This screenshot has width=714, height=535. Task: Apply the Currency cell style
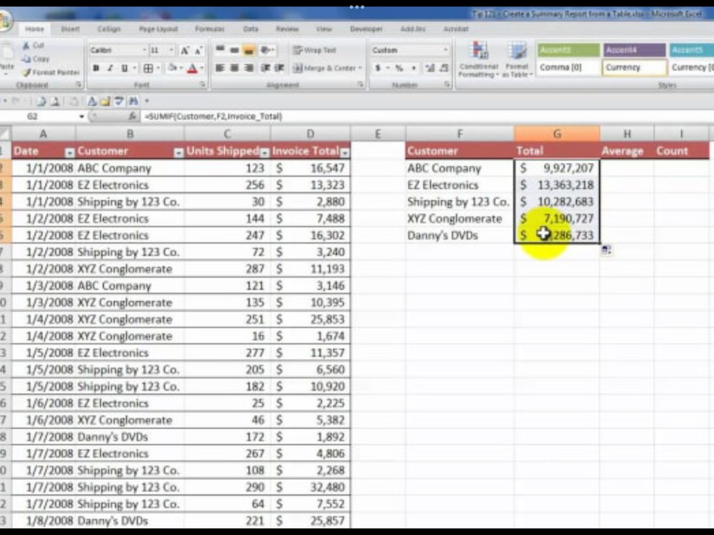[x=634, y=67]
